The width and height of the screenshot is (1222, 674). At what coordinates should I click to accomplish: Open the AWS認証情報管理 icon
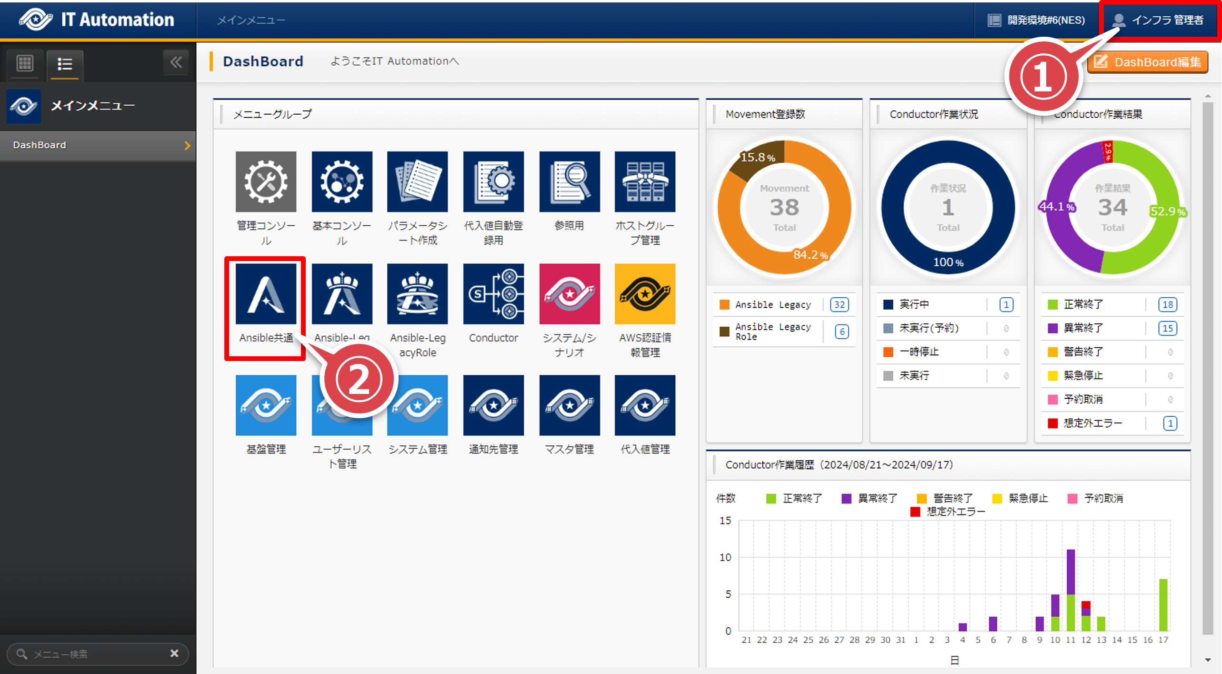[645, 294]
